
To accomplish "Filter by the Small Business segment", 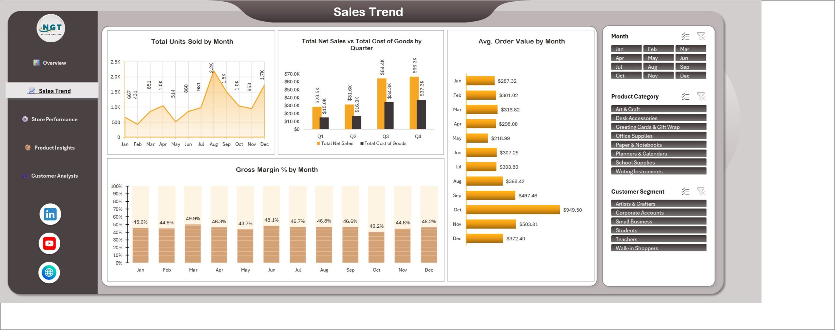I will [659, 221].
